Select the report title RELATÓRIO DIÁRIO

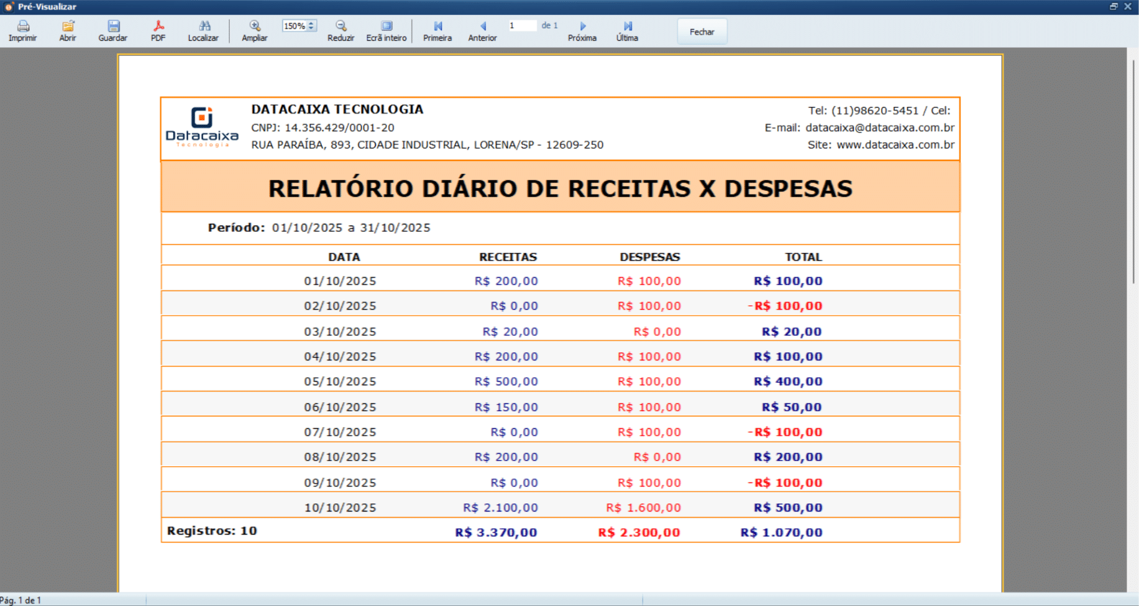pos(559,188)
